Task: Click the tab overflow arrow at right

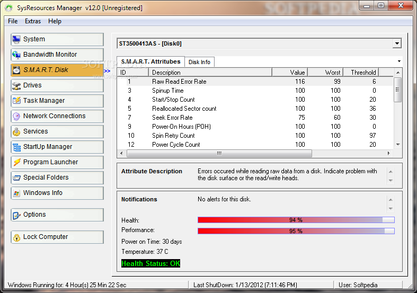Action: pyautogui.click(x=399, y=61)
